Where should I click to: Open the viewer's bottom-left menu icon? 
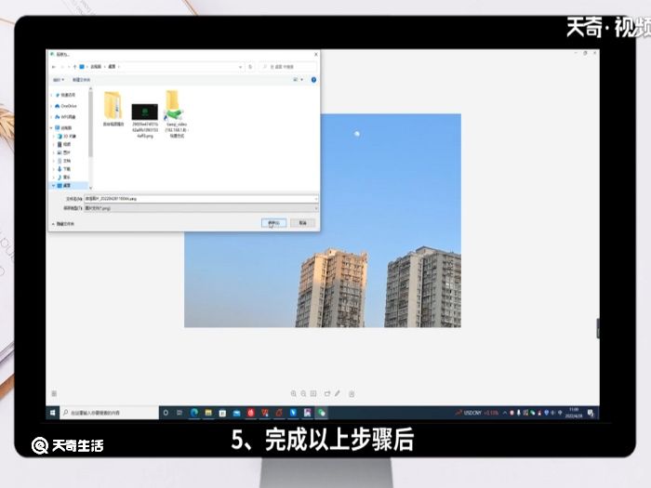(54, 393)
